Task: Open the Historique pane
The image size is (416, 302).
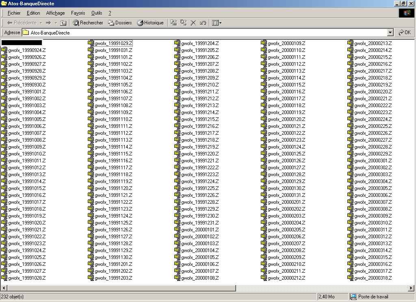Action: point(150,23)
